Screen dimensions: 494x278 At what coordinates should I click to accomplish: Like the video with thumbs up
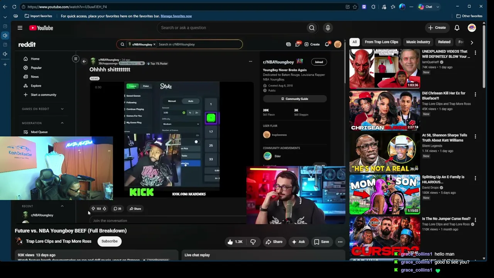[235, 242]
